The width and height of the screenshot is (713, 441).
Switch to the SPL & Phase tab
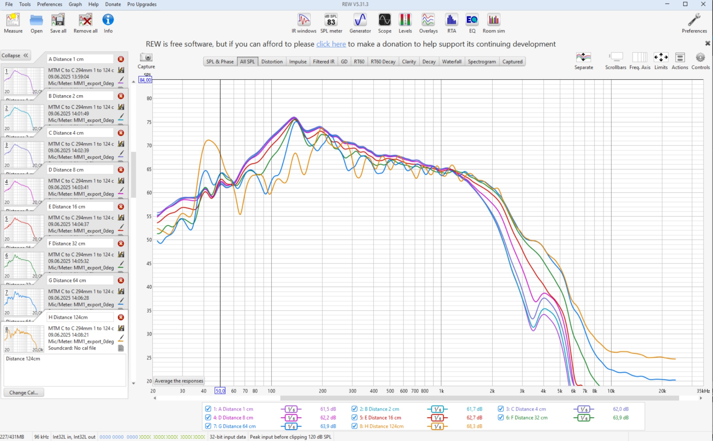220,62
